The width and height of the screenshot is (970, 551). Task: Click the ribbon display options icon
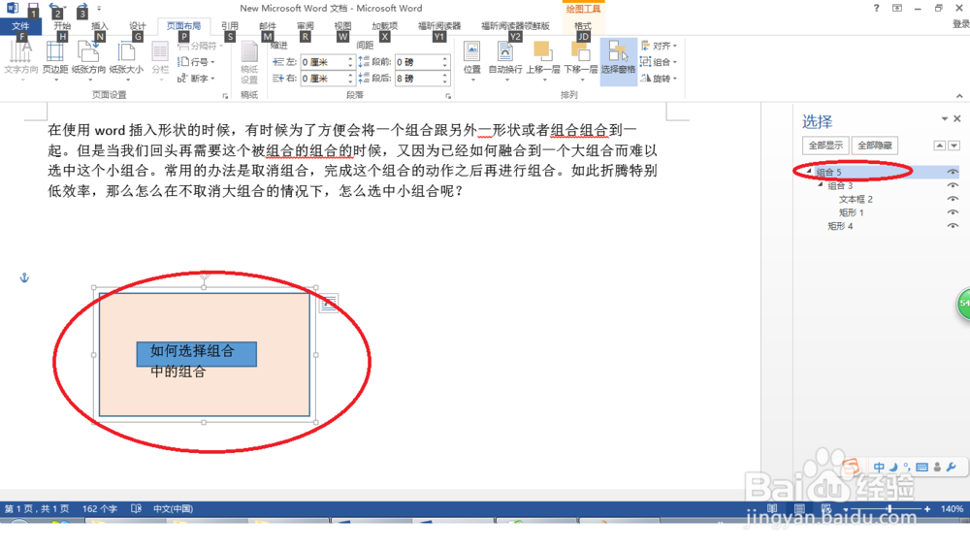pyautogui.click(x=897, y=8)
